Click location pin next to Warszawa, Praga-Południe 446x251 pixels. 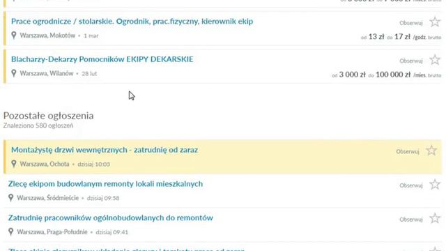(11, 231)
